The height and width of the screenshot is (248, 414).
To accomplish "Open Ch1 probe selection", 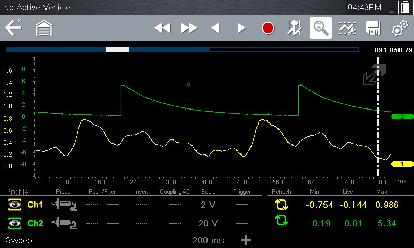I will click(x=65, y=205).
